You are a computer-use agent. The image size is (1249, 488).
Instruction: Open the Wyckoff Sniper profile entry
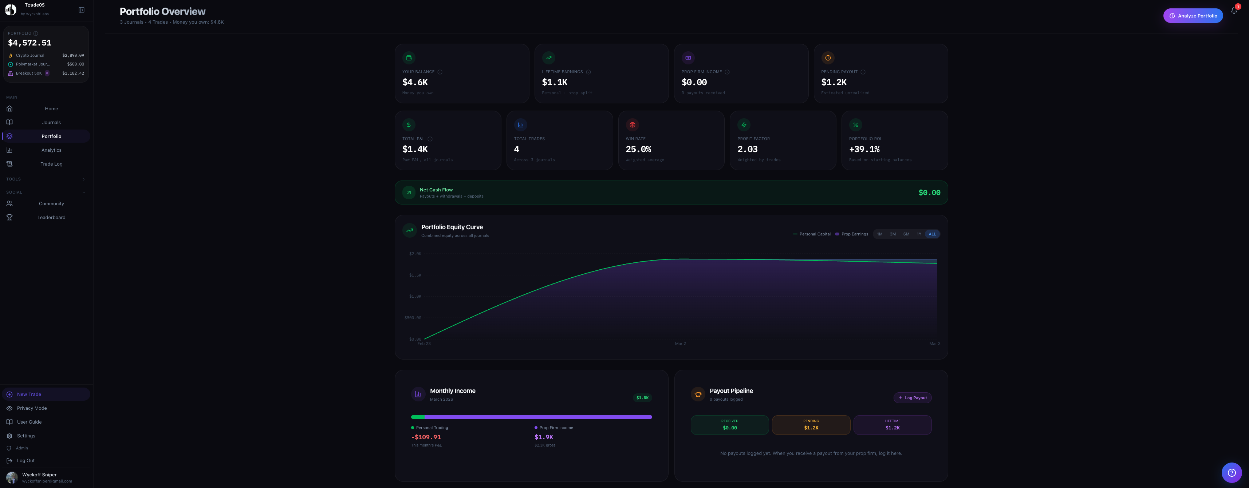click(x=46, y=477)
